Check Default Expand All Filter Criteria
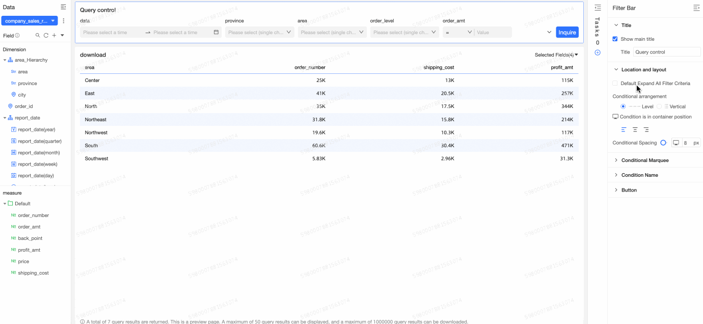Screen dimensions: 703x324 coord(615,83)
